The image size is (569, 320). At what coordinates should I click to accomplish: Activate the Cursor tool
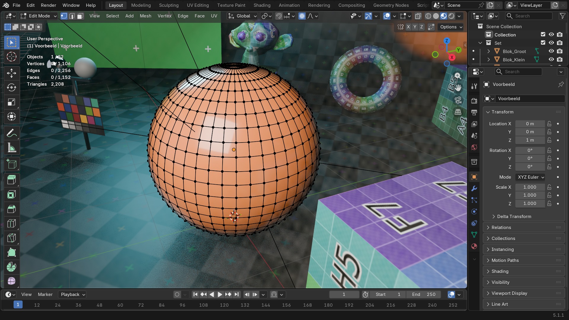12,57
